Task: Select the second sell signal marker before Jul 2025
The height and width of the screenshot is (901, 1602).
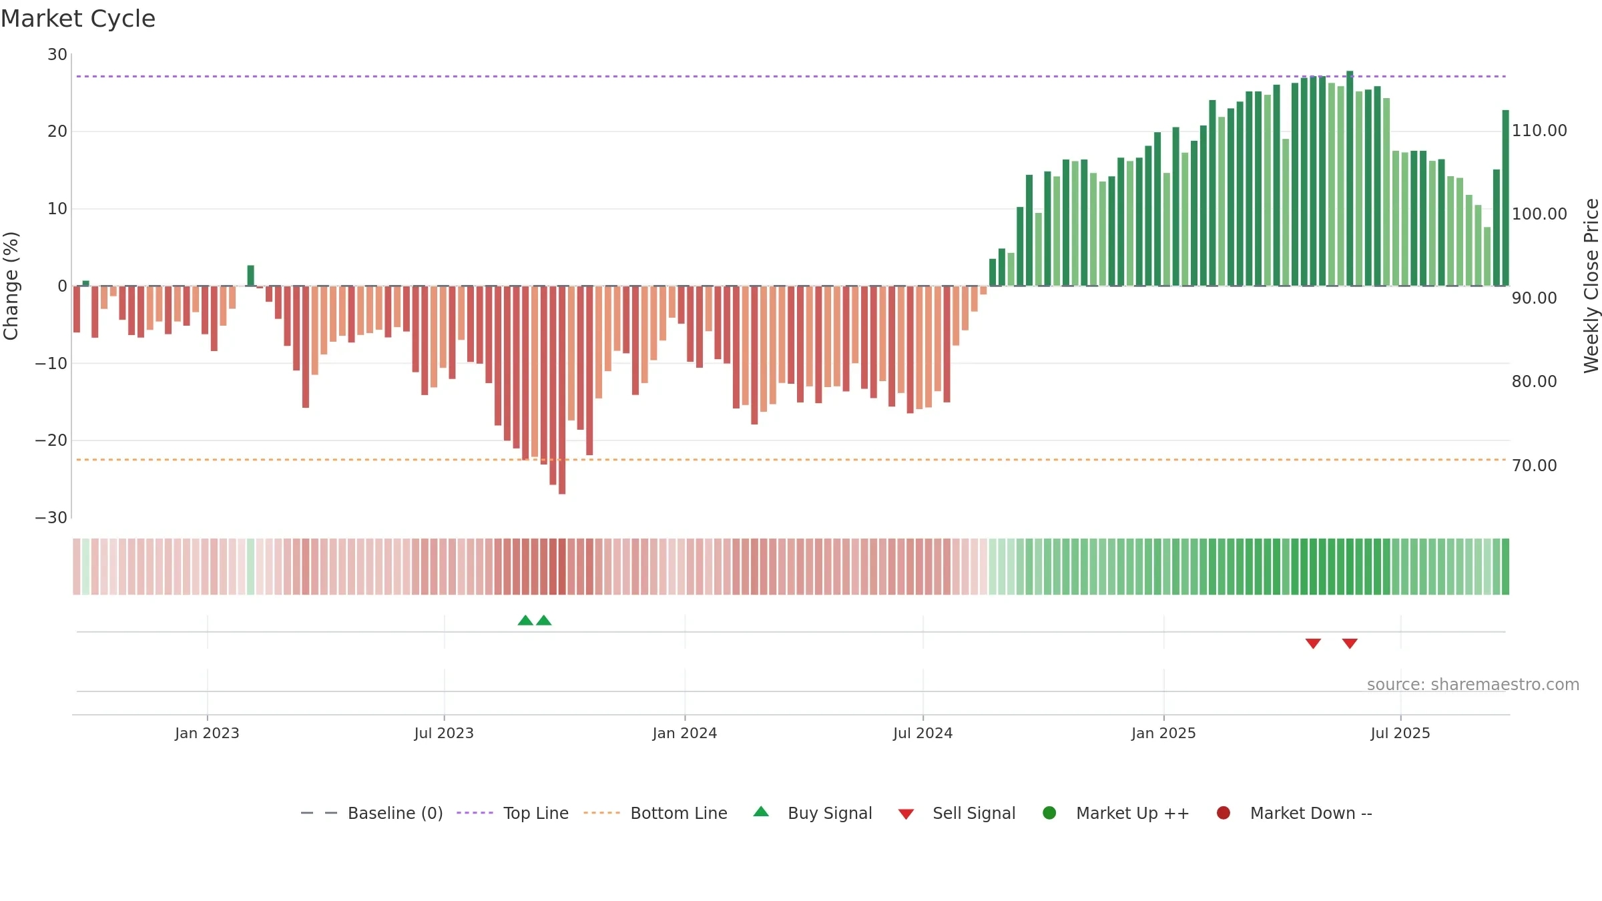Action: tap(1350, 643)
